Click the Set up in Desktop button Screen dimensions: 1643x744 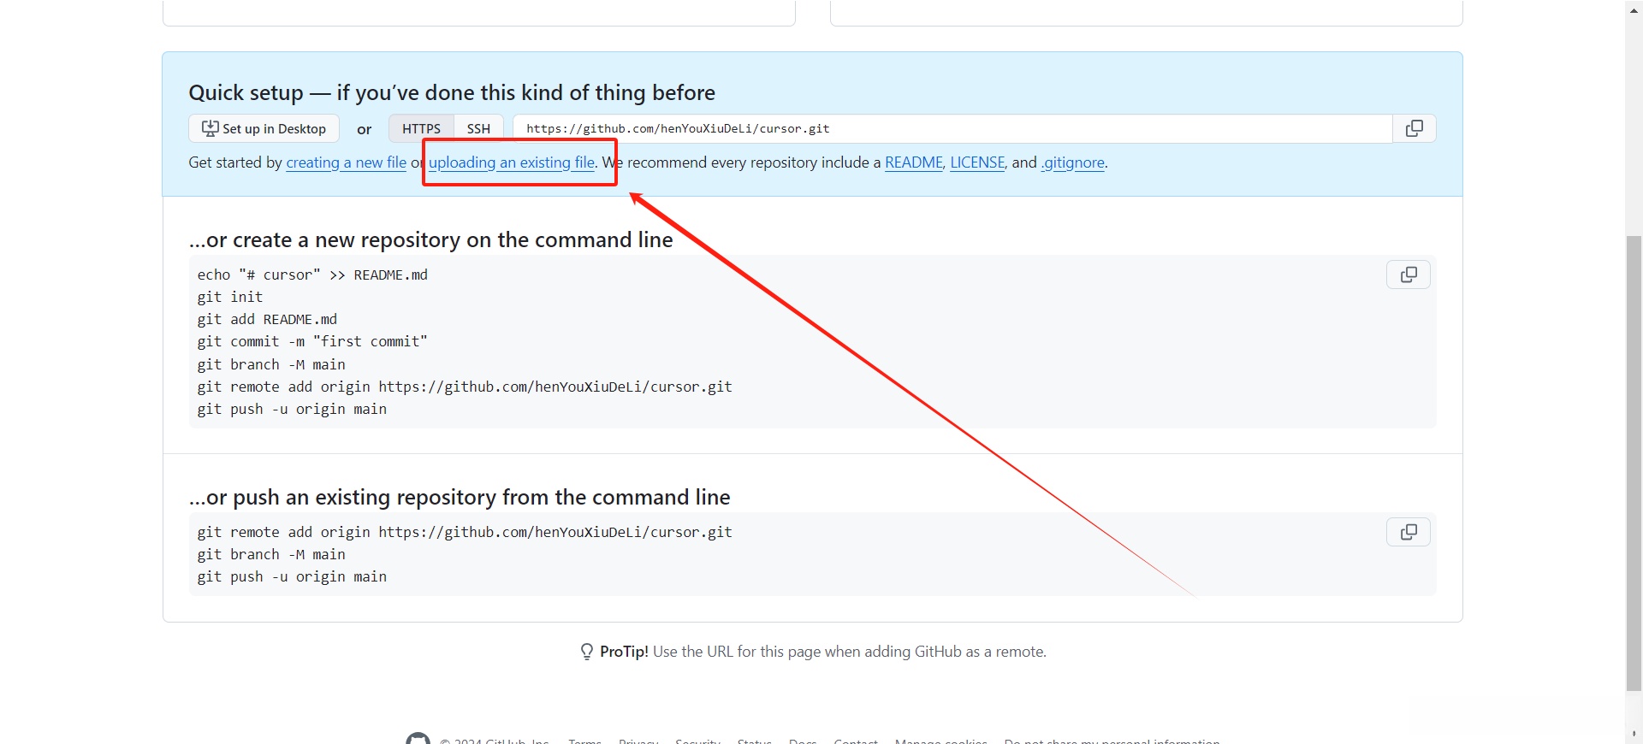pyautogui.click(x=264, y=128)
